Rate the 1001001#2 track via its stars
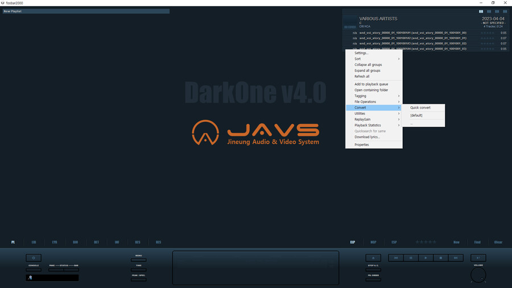This screenshot has width=512, height=288. pyautogui.click(x=488, y=38)
